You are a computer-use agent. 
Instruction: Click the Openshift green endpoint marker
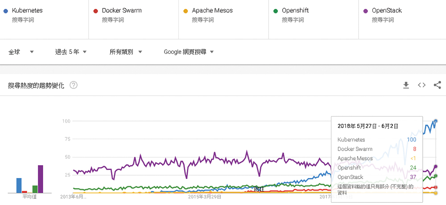coord(436,176)
